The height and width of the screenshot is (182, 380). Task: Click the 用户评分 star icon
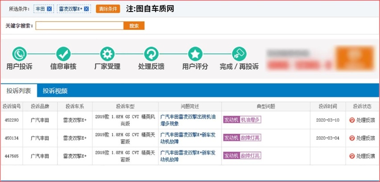click(x=195, y=54)
